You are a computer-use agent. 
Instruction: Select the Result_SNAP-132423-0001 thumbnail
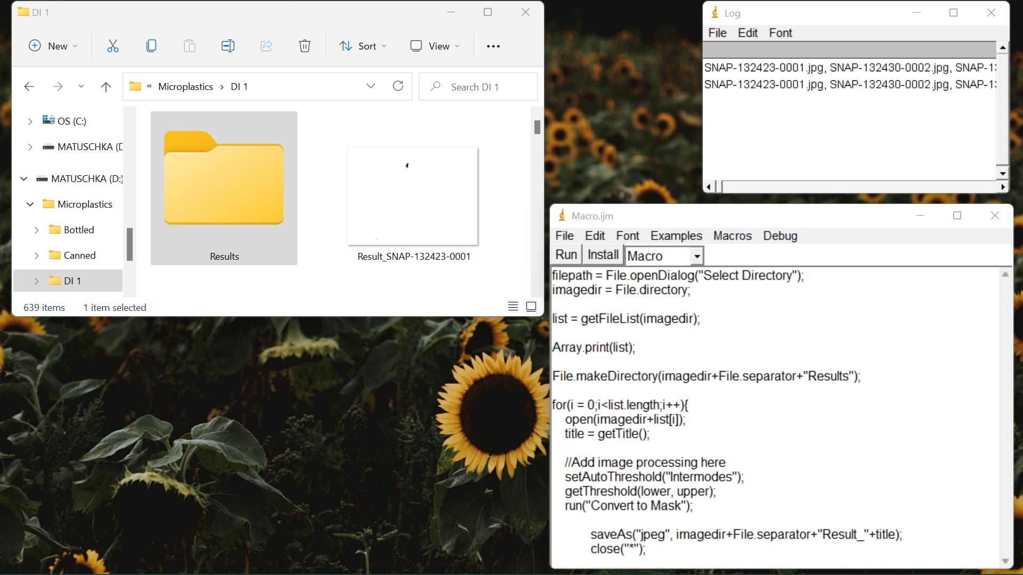(x=413, y=196)
